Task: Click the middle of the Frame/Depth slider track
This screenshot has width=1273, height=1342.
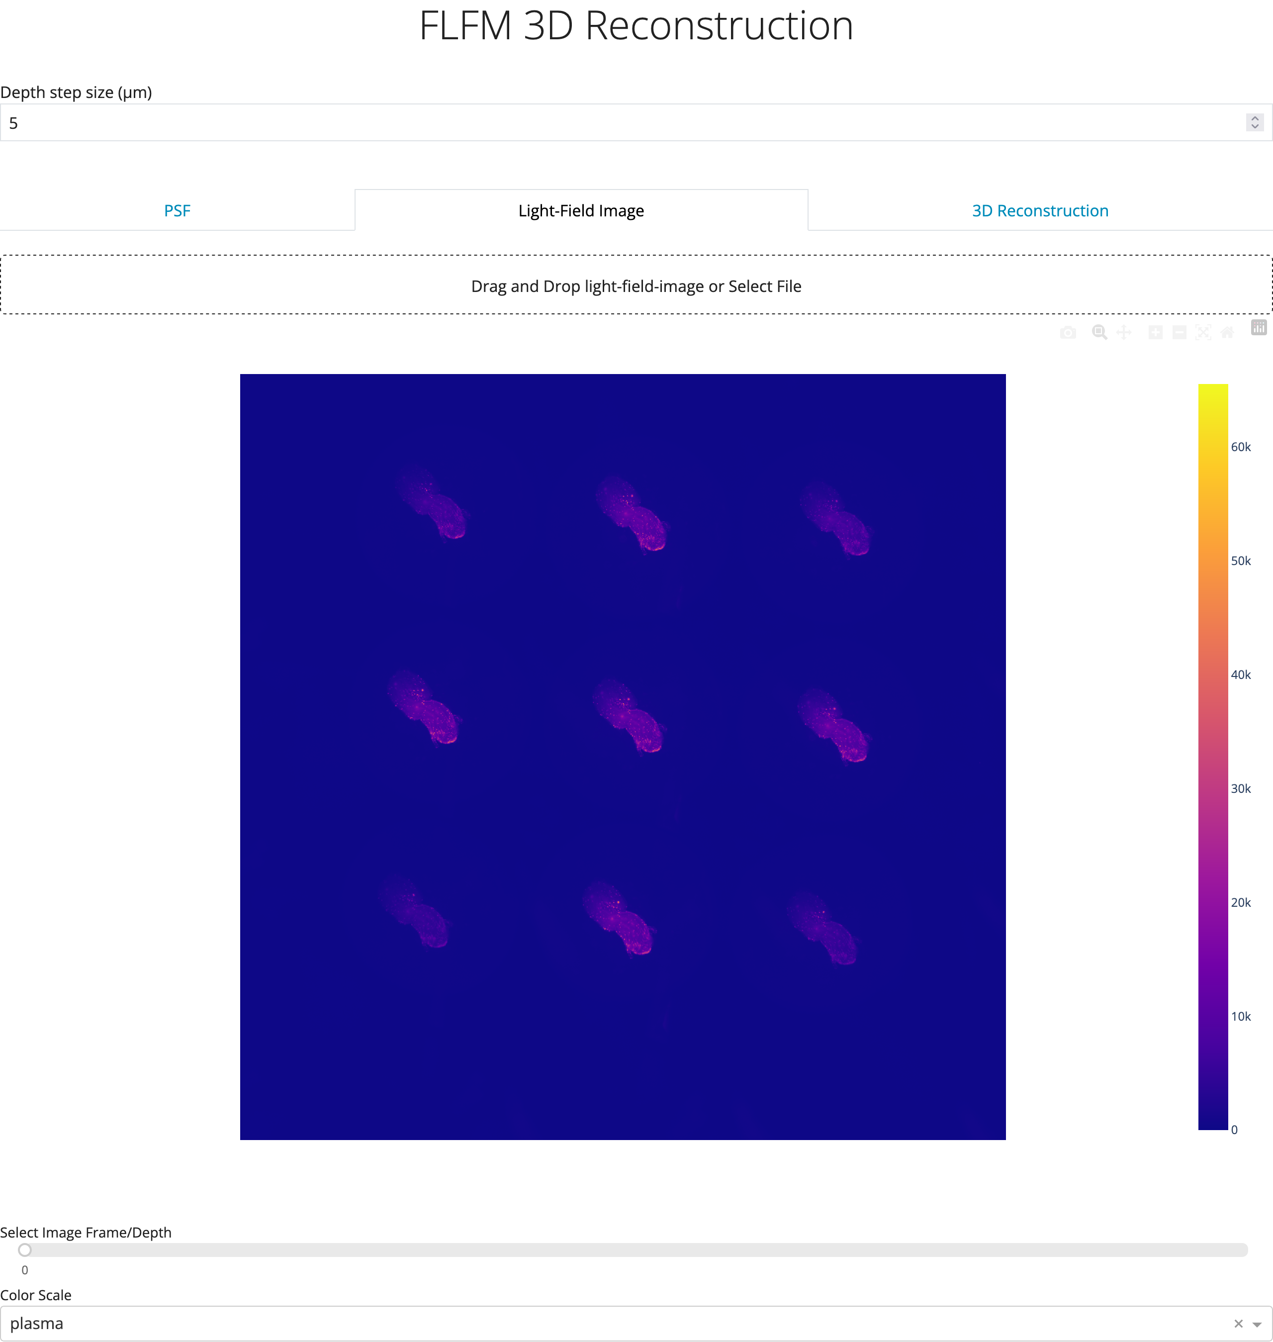Action: pos(636,1249)
